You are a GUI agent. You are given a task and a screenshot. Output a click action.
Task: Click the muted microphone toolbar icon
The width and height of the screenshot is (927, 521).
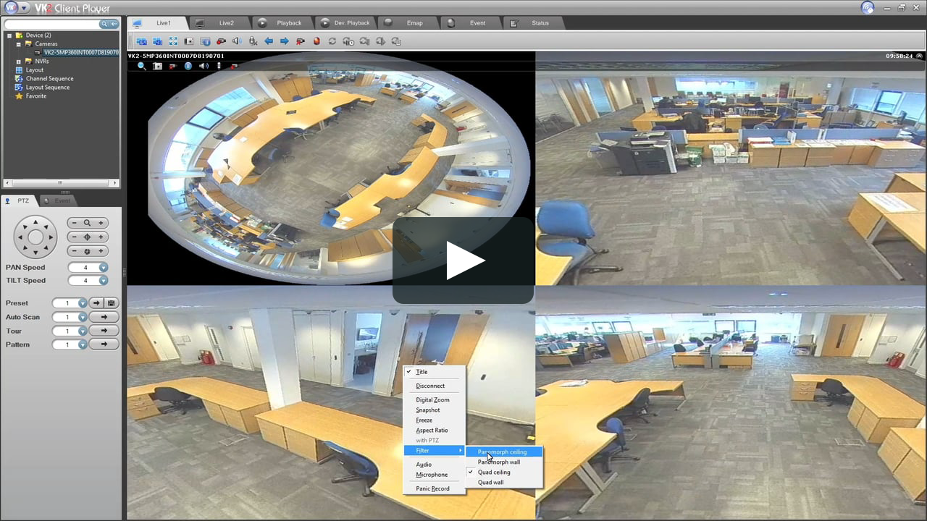coord(253,41)
